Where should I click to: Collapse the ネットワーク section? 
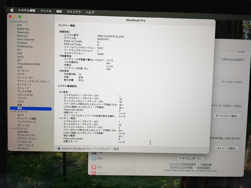coord(11,112)
